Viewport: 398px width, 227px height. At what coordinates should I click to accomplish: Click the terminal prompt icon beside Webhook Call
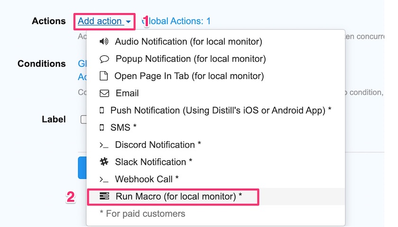coord(104,179)
